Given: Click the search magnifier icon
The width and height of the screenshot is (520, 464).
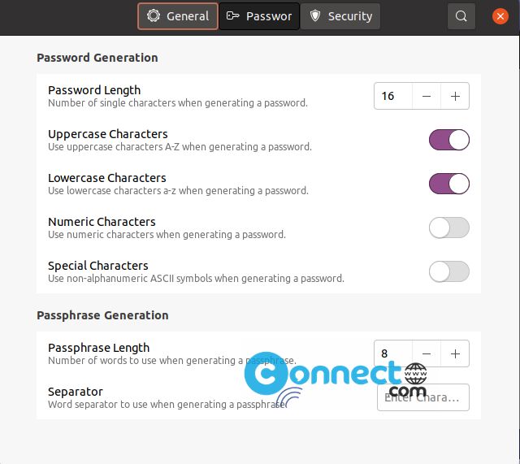Looking at the screenshot, I should [x=461, y=16].
